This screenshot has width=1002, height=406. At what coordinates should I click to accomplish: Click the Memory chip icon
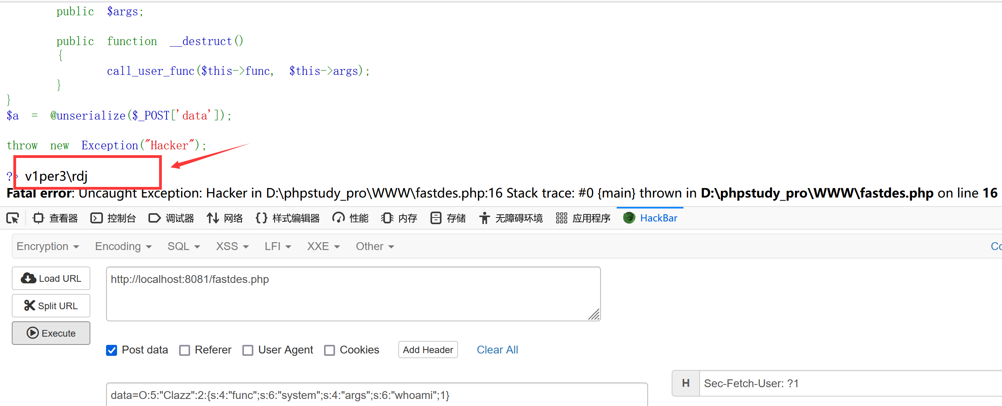click(387, 218)
